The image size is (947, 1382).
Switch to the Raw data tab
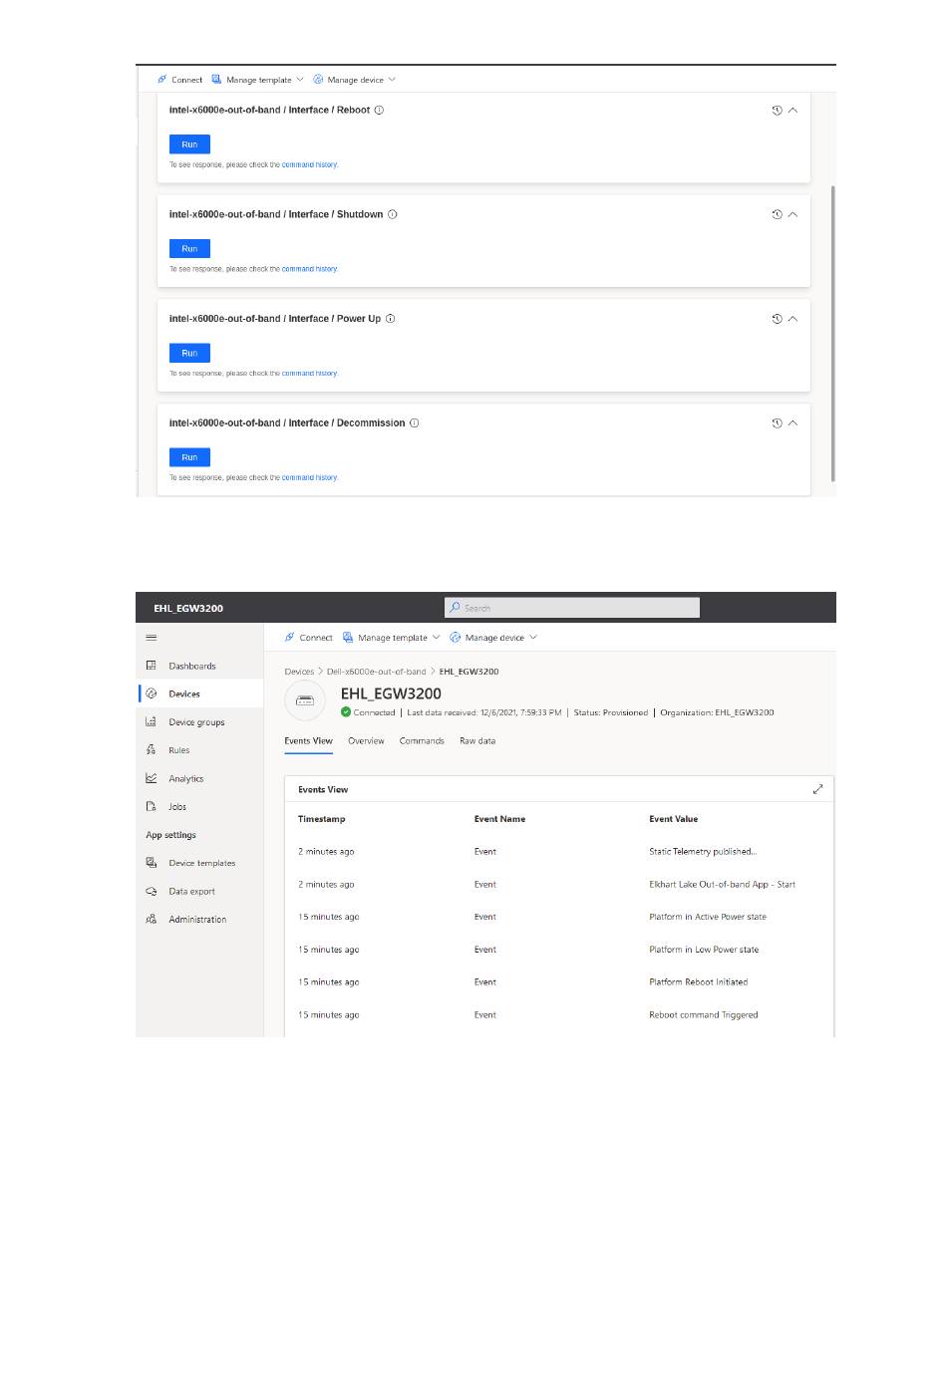(477, 741)
